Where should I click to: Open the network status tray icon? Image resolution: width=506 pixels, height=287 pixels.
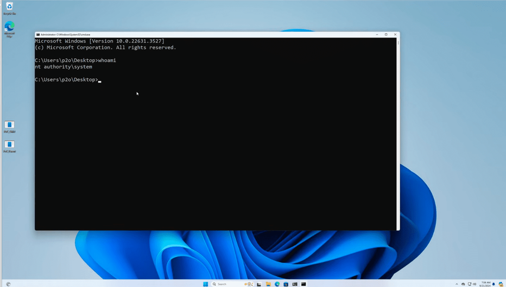470,284
